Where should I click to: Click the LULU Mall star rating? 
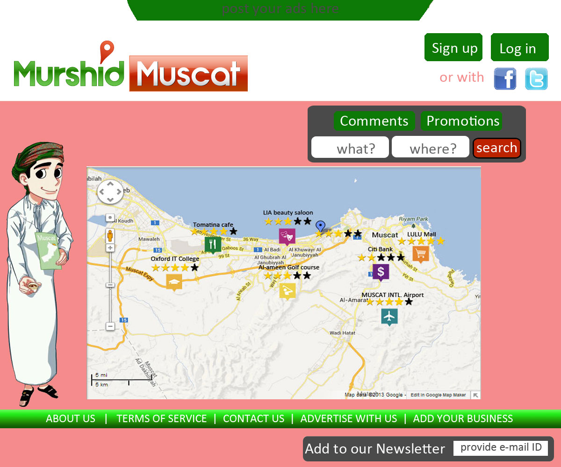(421, 241)
